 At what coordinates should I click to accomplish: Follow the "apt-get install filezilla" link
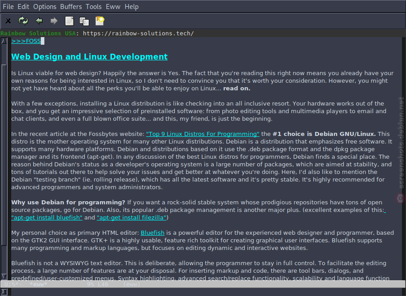132,217
